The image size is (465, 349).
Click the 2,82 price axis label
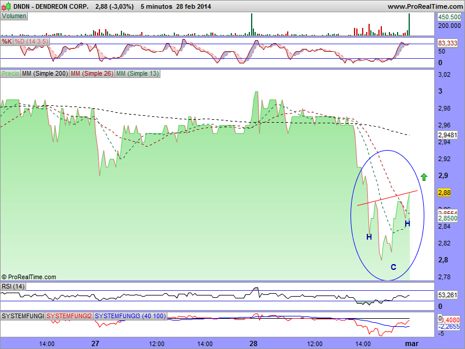(x=444, y=243)
